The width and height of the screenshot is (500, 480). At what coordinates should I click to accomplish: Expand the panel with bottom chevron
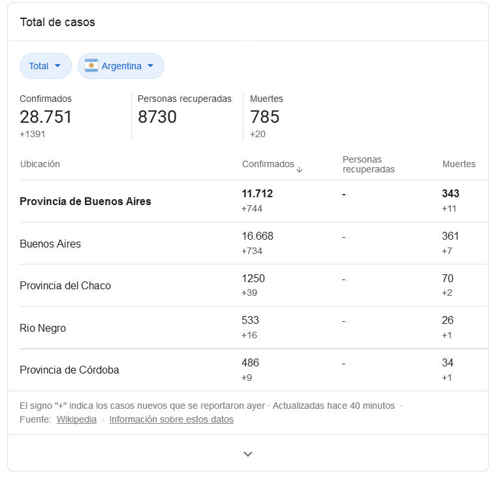[x=248, y=454]
